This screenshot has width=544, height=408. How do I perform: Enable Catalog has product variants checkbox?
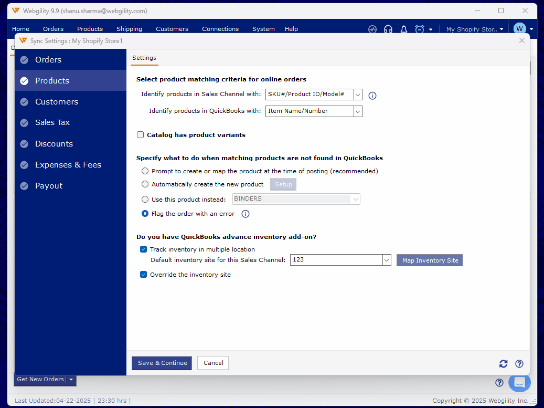[x=141, y=135]
